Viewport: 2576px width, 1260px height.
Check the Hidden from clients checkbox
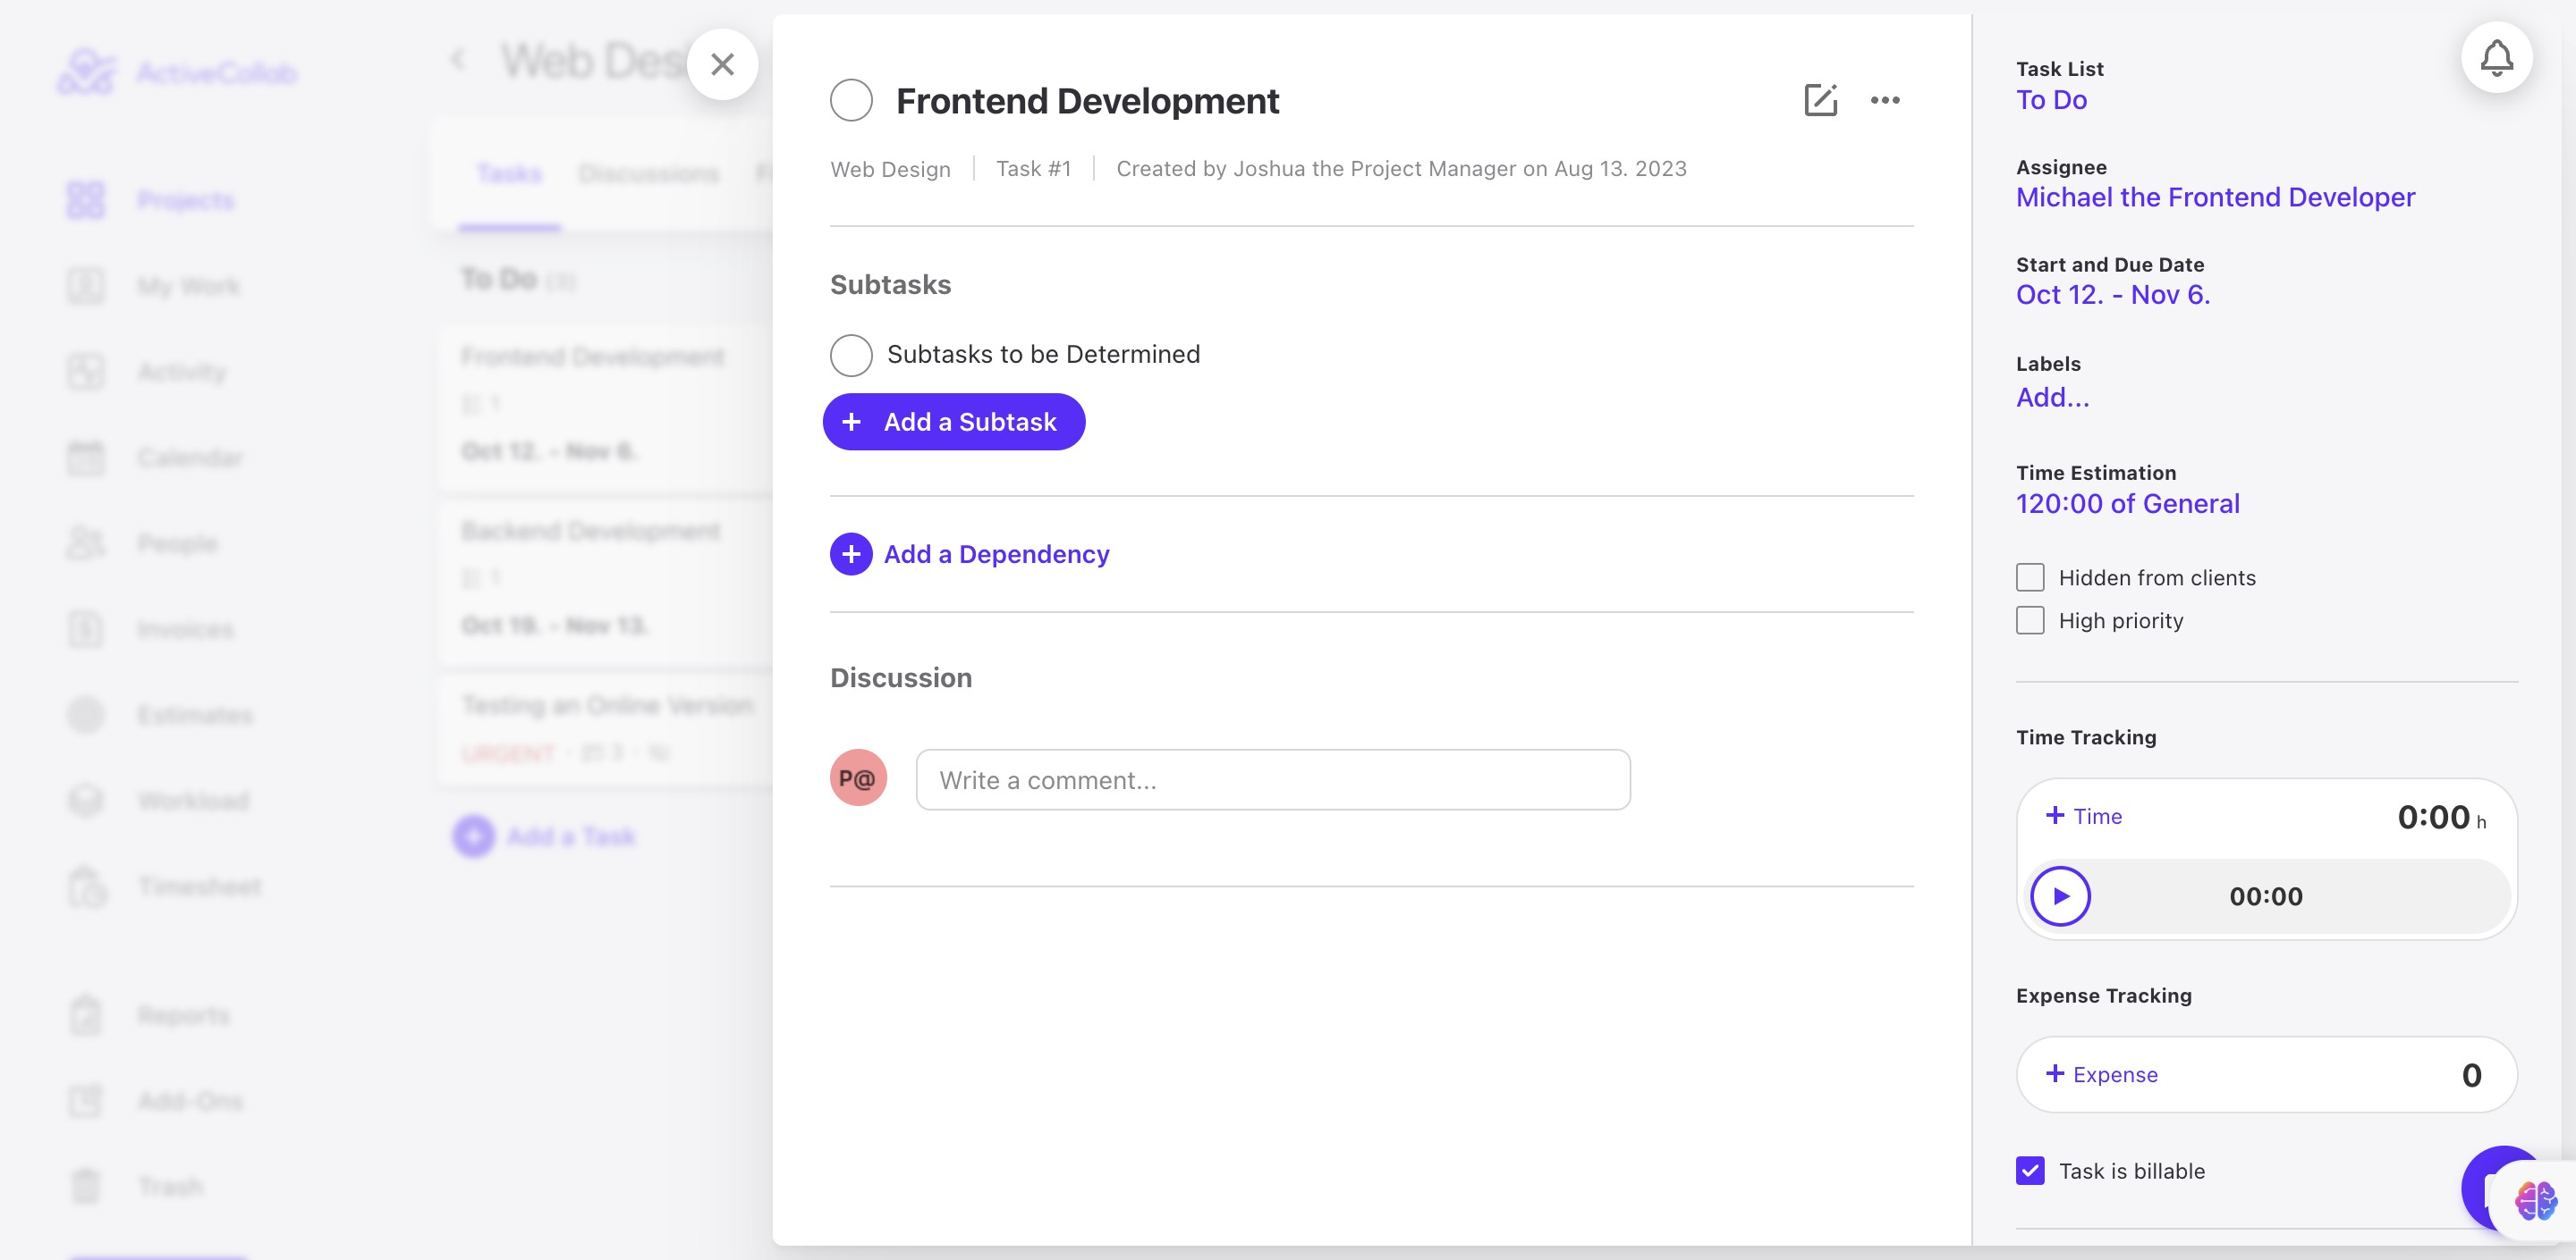click(2030, 577)
